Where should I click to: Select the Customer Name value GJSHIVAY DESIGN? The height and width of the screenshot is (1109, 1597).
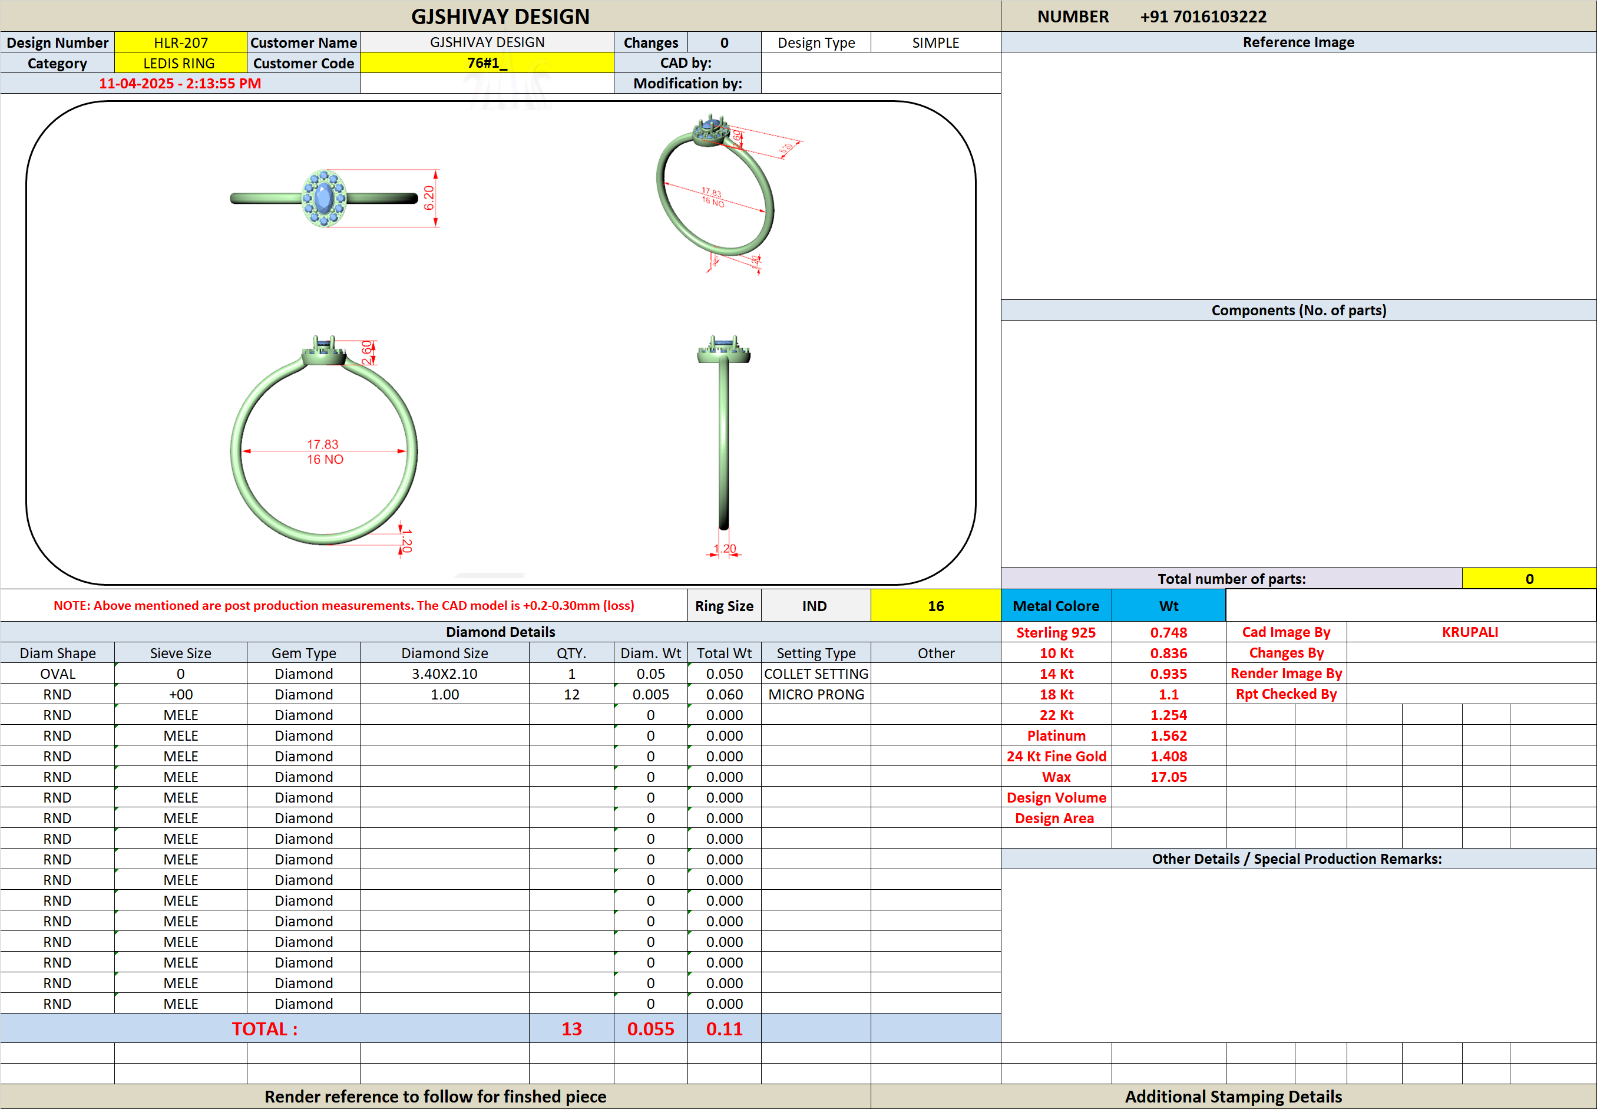pyautogui.click(x=487, y=42)
